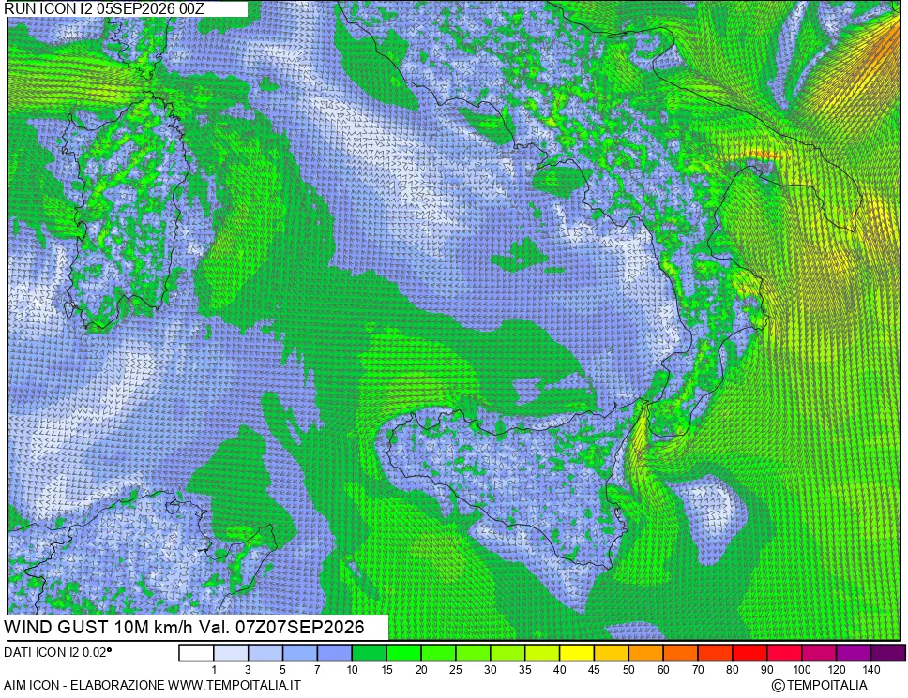Click legend value '1'
This screenshot has height=698, width=908.
214,670
